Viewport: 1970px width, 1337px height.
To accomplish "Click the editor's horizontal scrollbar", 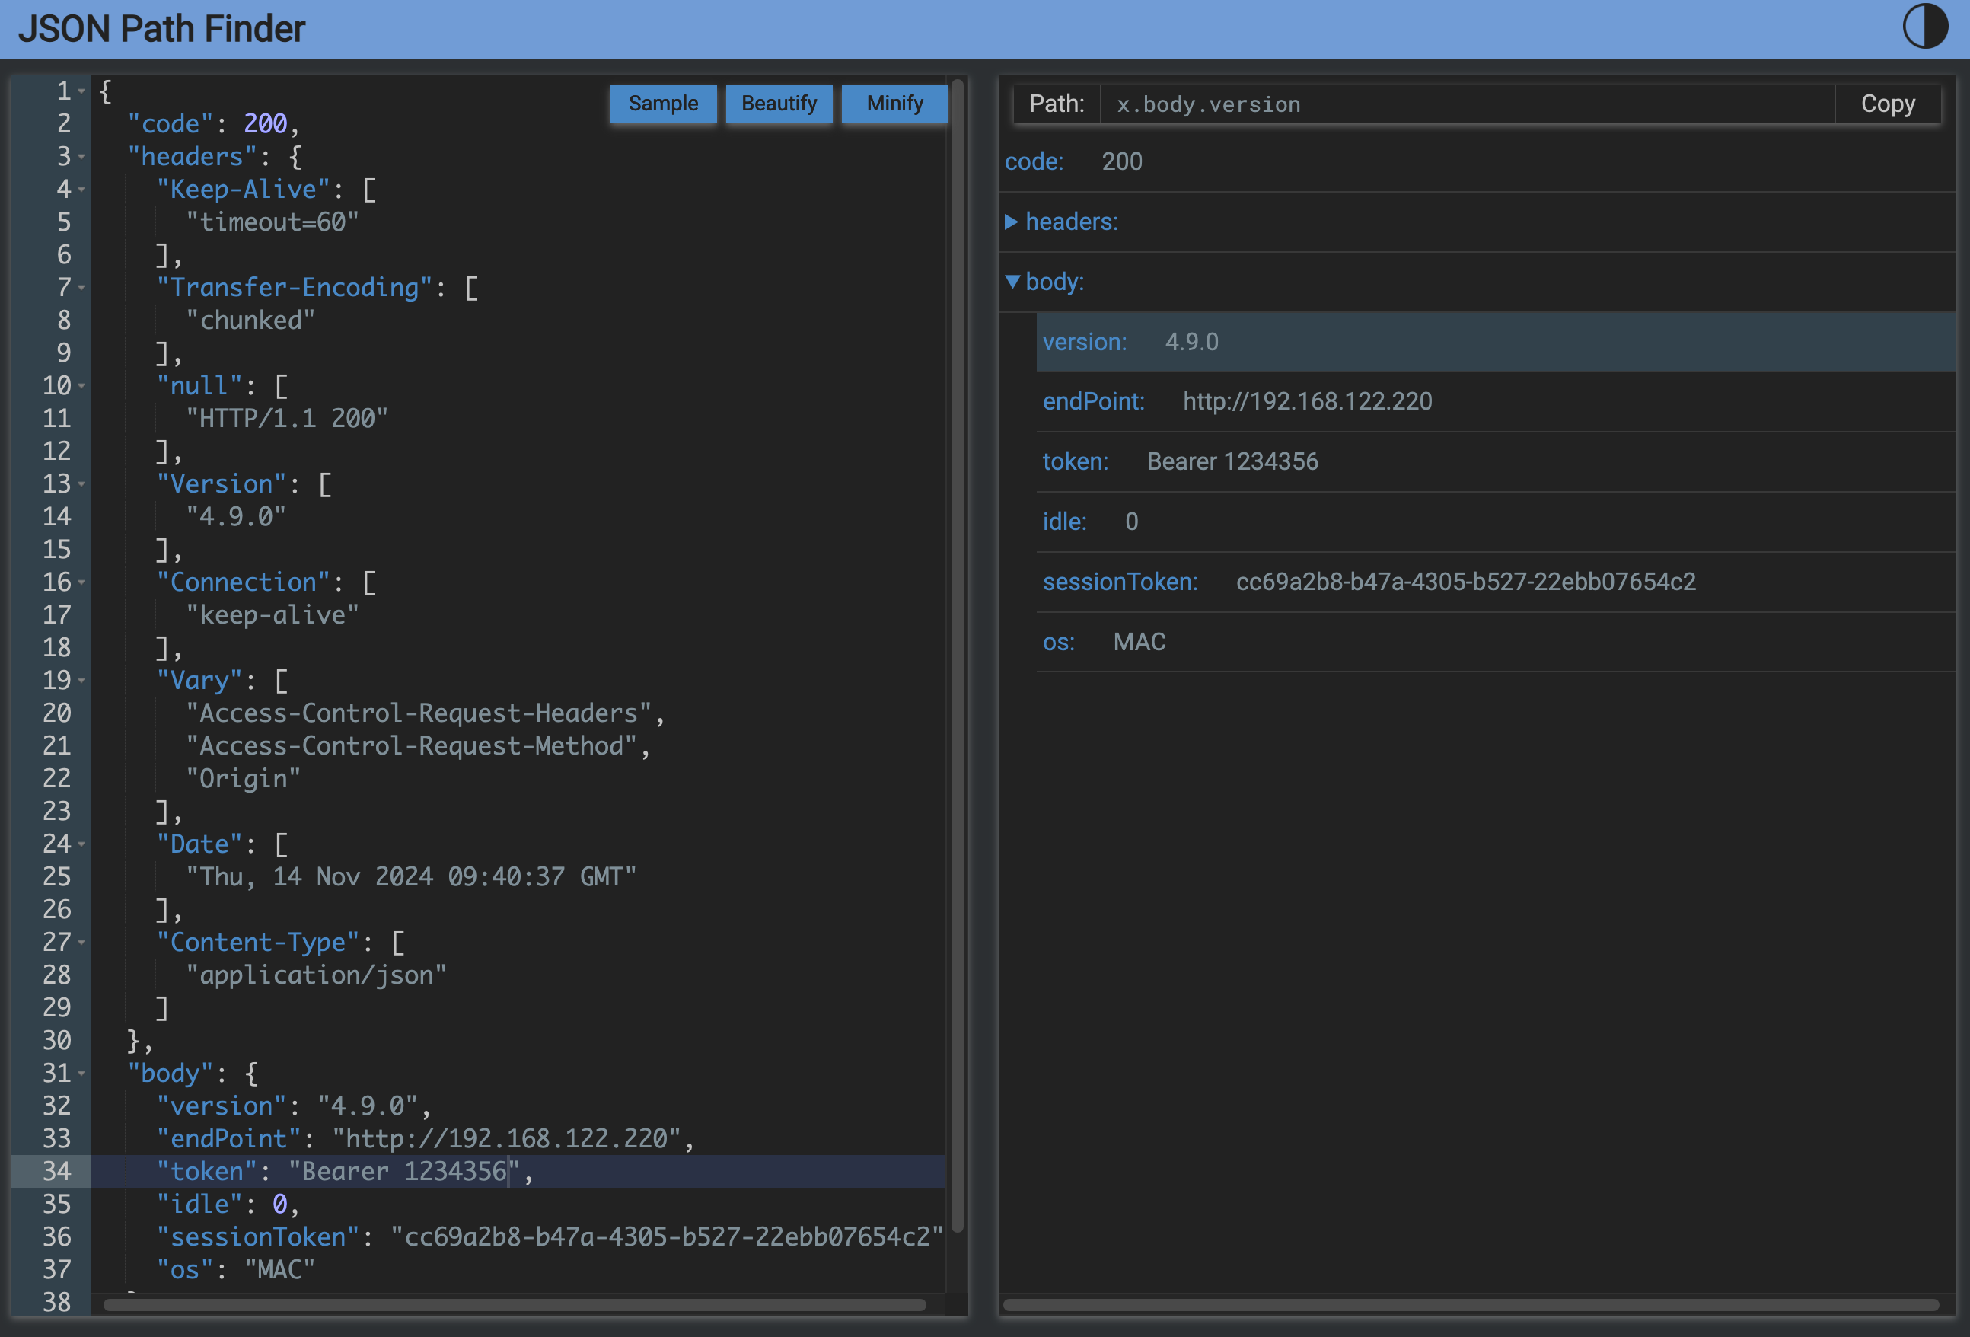I will point(514,1305).
